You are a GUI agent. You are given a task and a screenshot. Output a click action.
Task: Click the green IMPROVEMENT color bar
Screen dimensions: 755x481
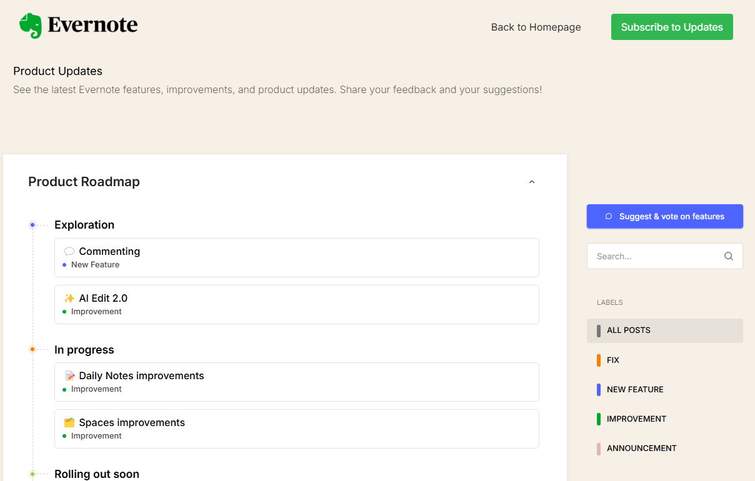point(599,419)
